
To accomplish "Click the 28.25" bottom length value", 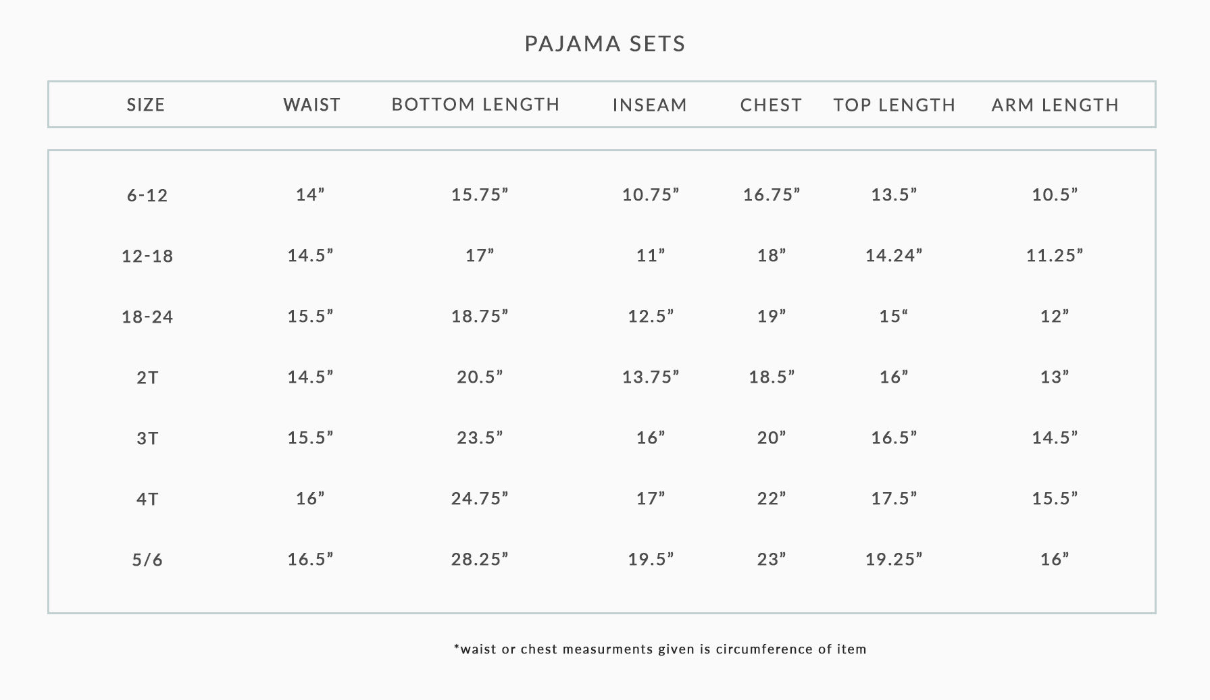I will tap(480, 559).
